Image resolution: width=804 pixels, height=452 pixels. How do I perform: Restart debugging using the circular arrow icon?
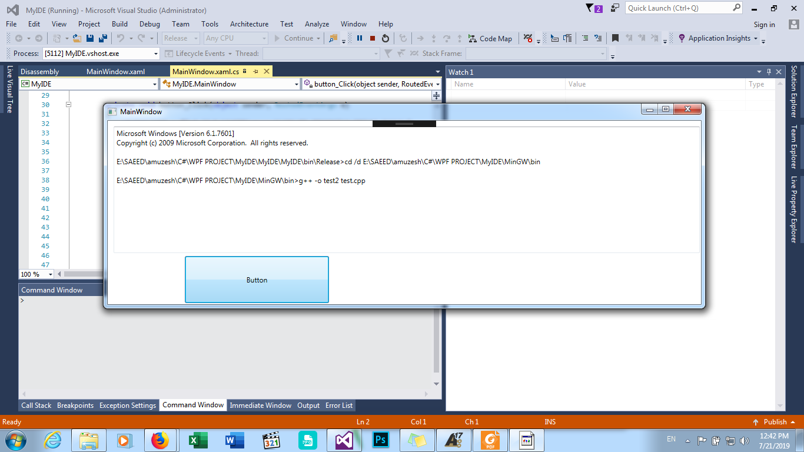coord(386,38)
